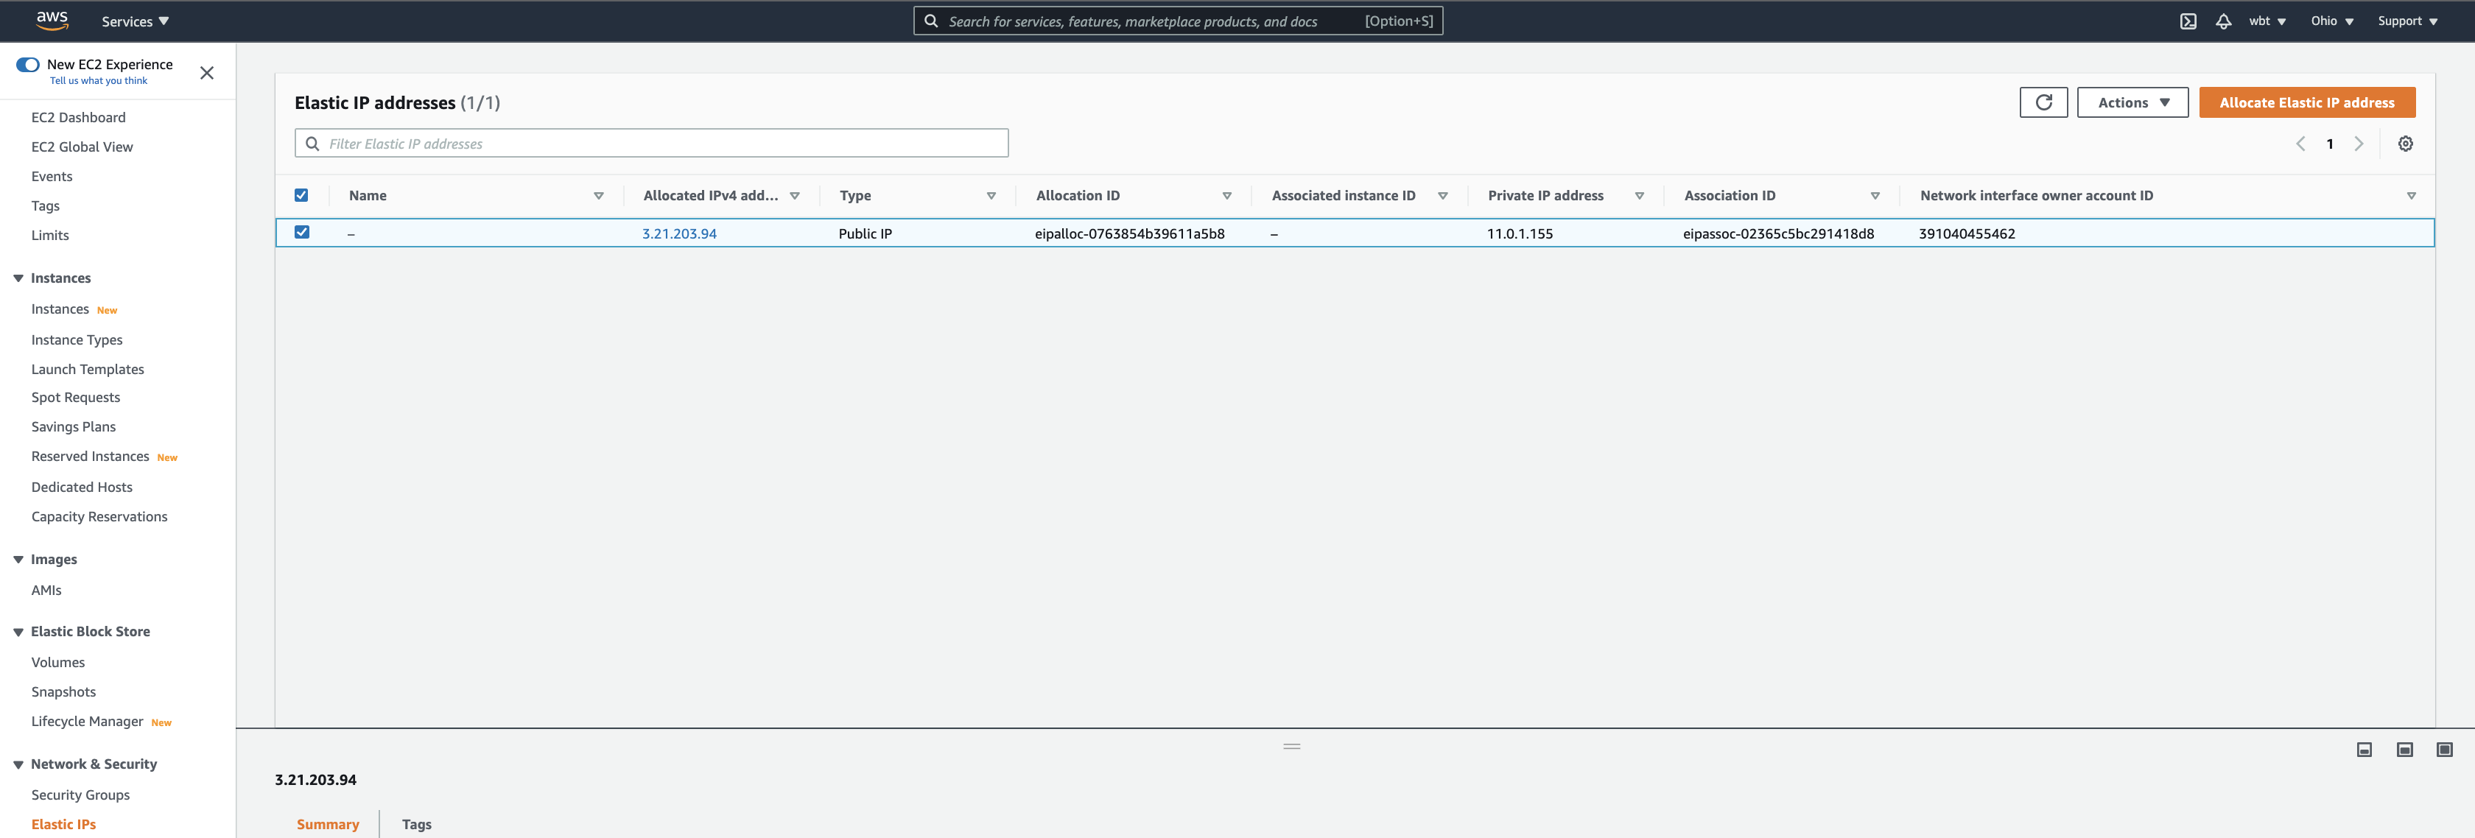Uncheck the select-all header checkbox
The height and width of the screenshot is (838, 2475).
coord(301,195)
